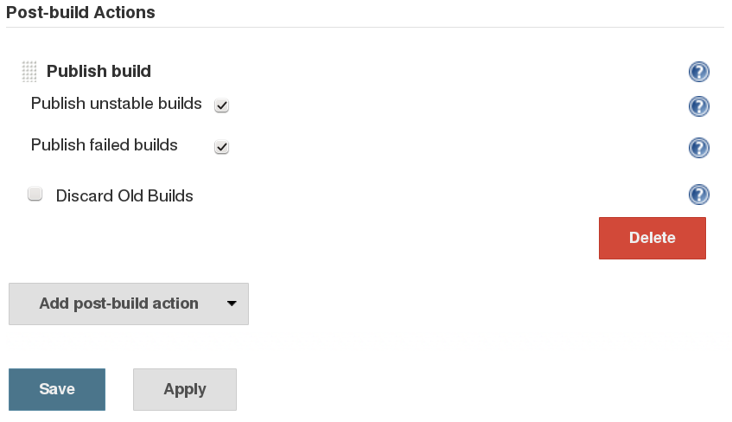
Task: Show help for Publish failed builds
Action: click(699, 148)
